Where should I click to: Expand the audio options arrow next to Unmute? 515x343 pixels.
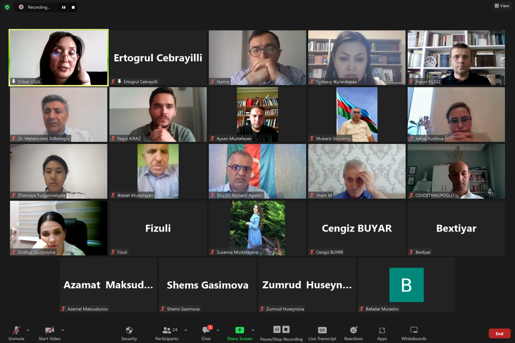(28, 330)
